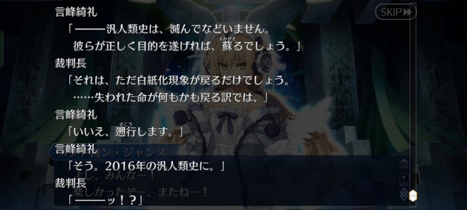This screenshot has width=467, height=210.
Task: Click 言峰綺礼 name above いいえ line
Action: [x=76, y=115]
